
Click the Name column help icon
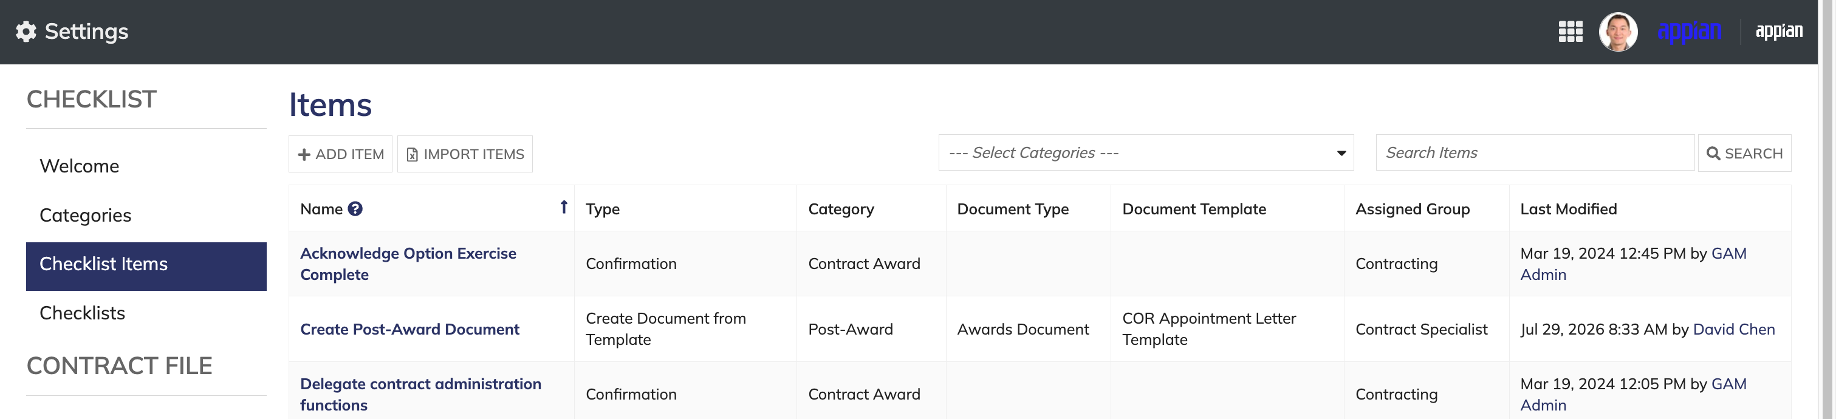coord(355,209)
